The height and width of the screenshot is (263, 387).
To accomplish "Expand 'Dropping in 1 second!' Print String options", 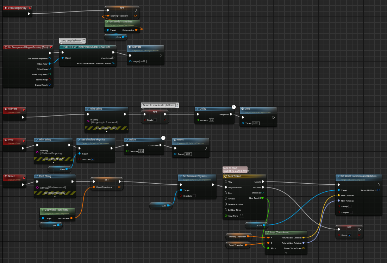I will click(107, 131).
